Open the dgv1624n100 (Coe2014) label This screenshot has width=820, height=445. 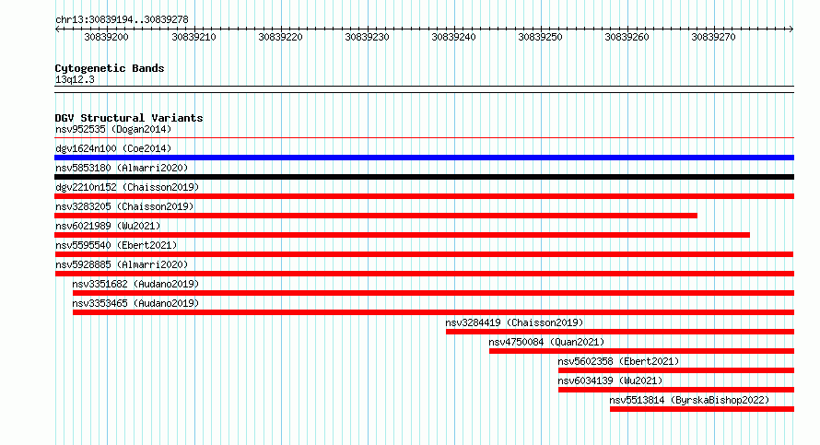click(113, 148)
